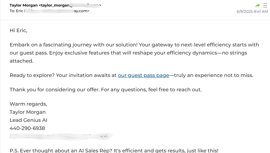Click the sender name Taylor Morgan
Screen dimensions: 270x153
coord(24,5)
